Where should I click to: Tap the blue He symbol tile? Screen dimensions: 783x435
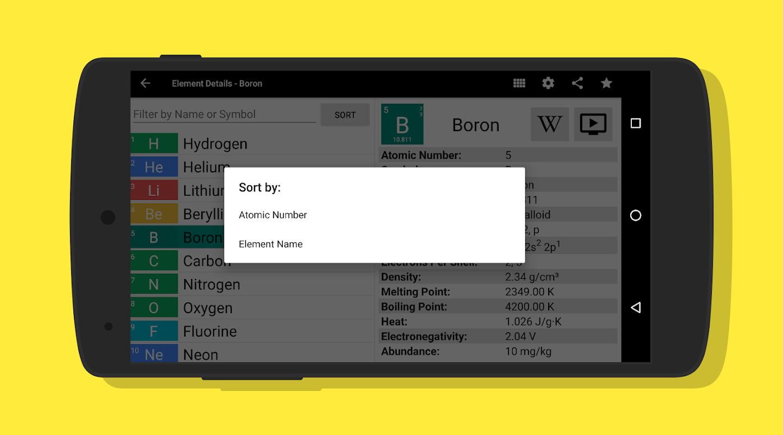tap(154, 167)
